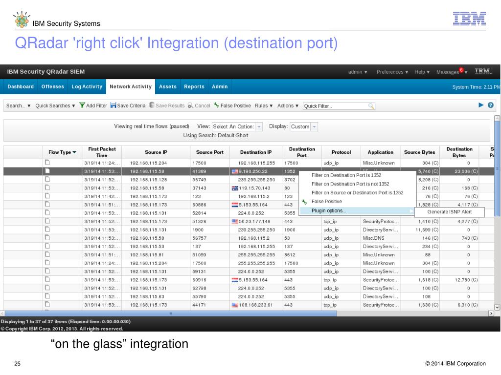
Task: Click the scroll right arrow of horizontal scrollbar
Action: coord(491,313)
